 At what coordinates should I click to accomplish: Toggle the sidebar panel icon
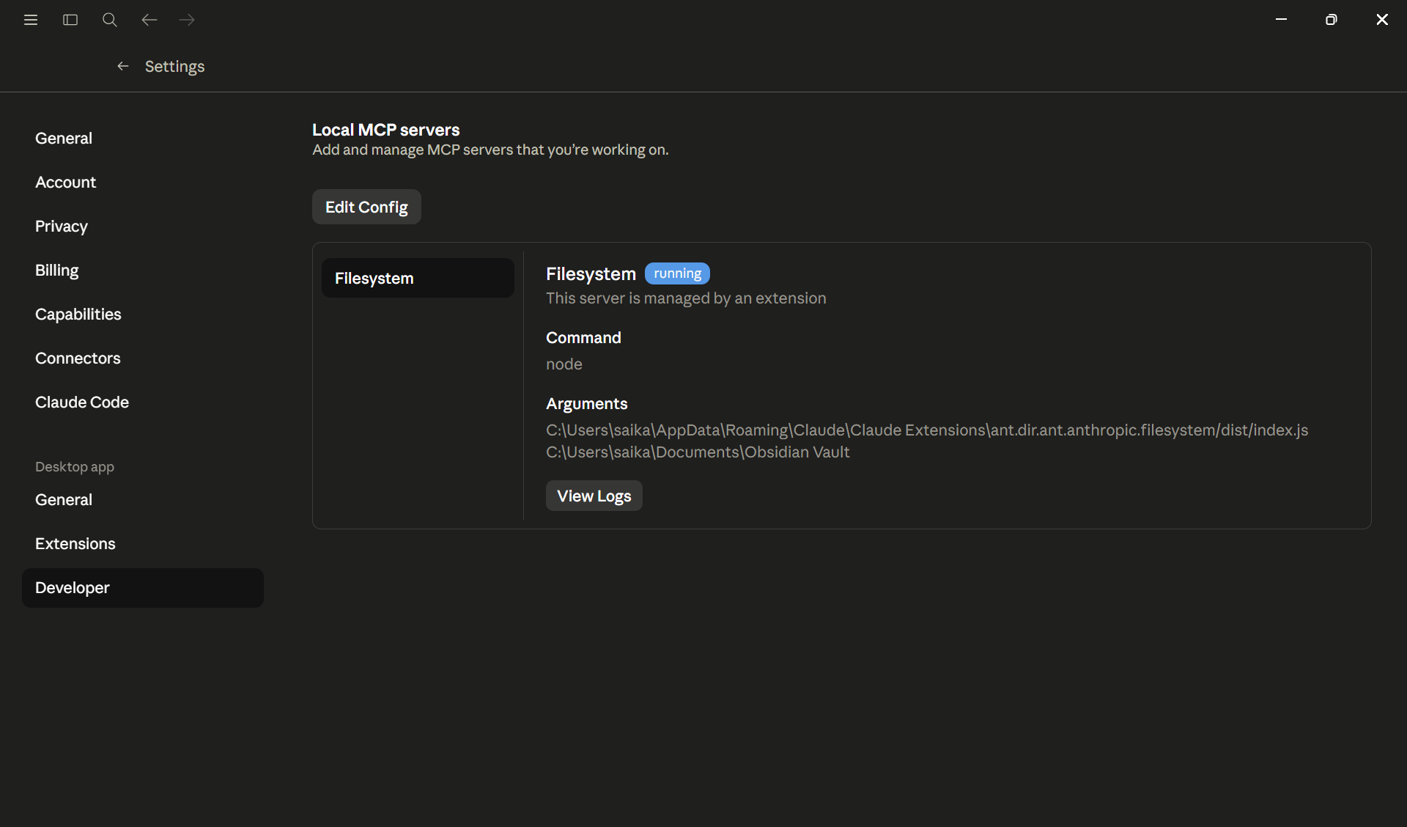click(70, 20)
